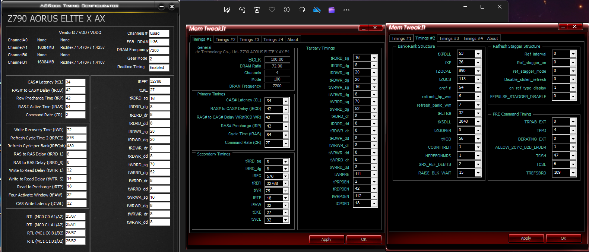Click the DRAM Ratio 72.00 field in Mem TweakIt
The width and height of the screenshot is (589, 252).
tap(277, 66)
